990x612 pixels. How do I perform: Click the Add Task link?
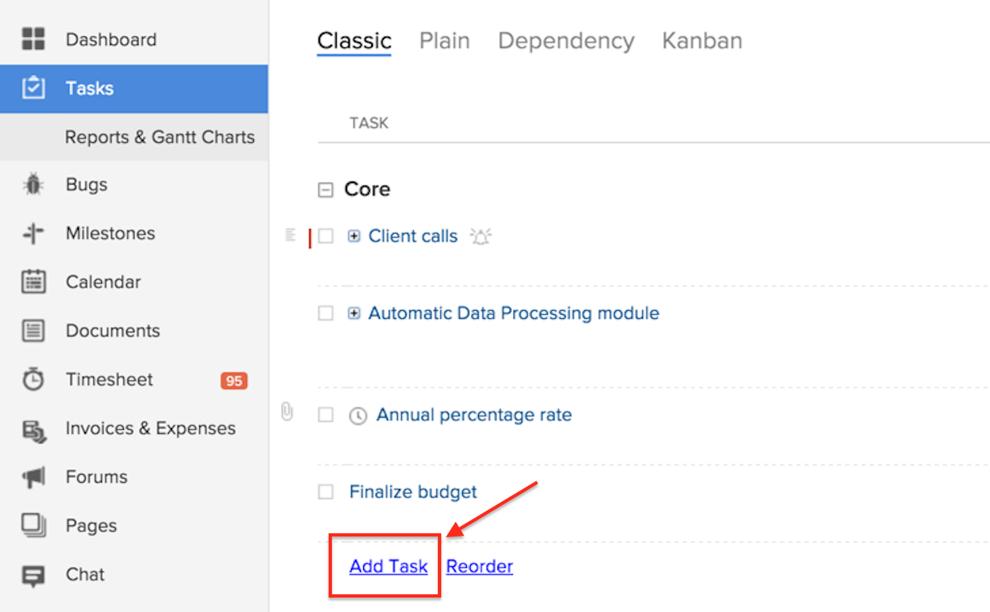pos(388,566)
